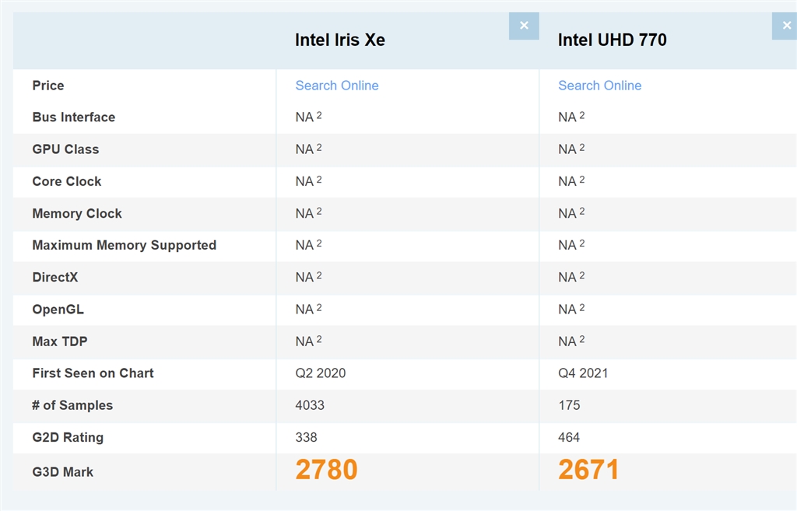The width and height of the screenshot is (797, 511).
Task: Click UHD 770 G2D Rating value 464
Action: point(569,437)
